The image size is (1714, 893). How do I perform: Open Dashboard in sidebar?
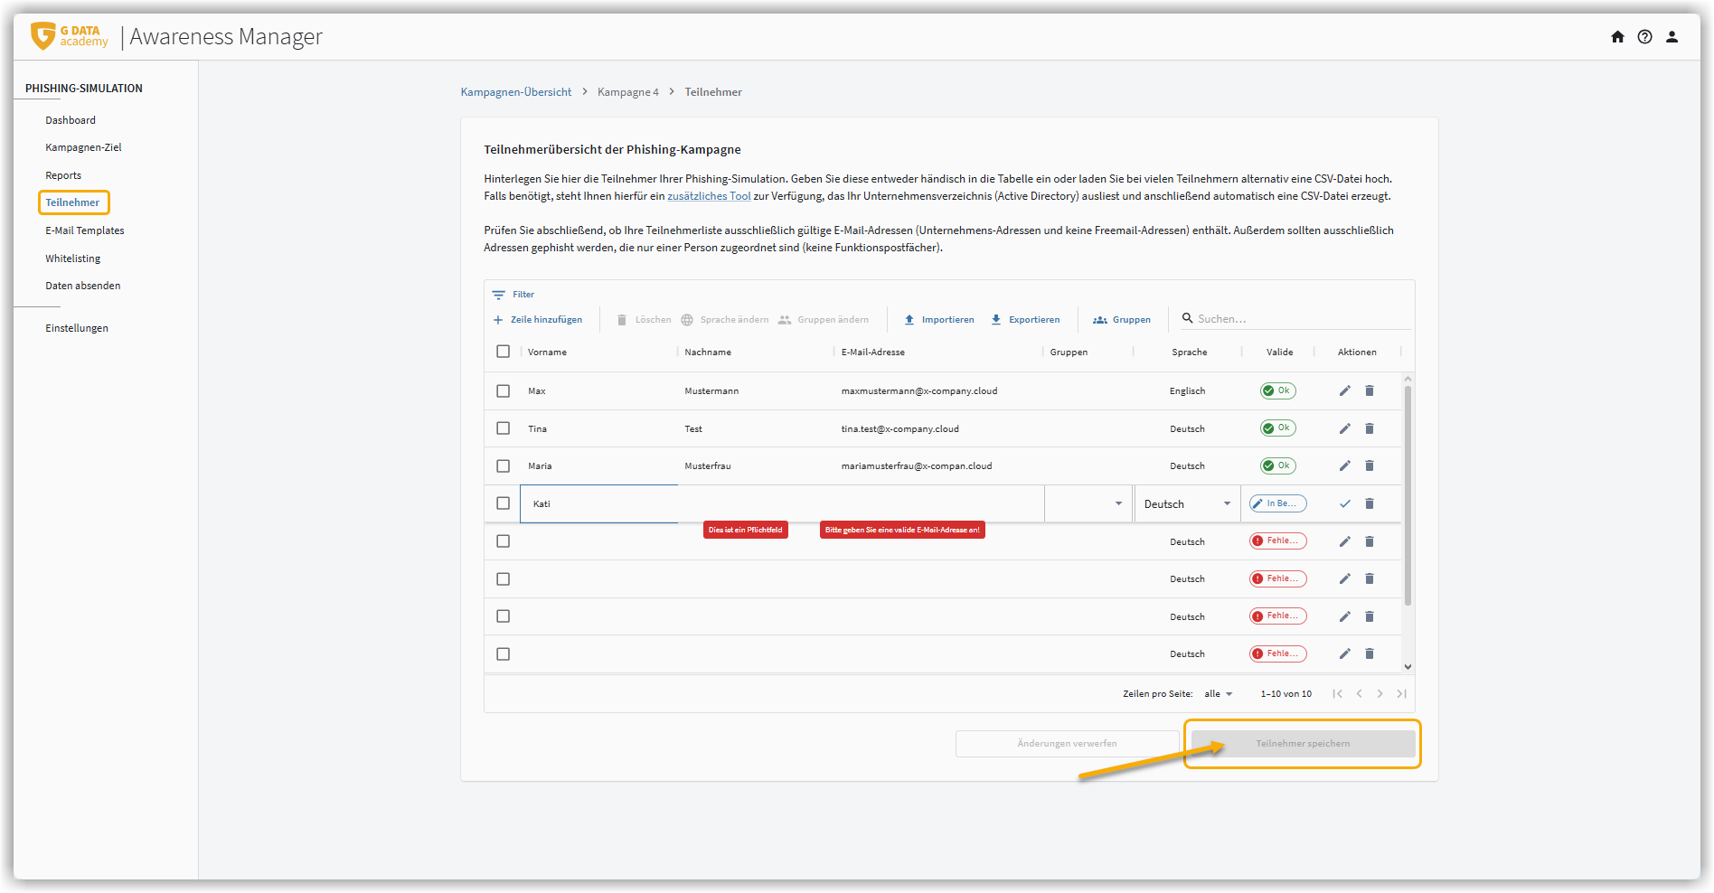tap(71, 120)
